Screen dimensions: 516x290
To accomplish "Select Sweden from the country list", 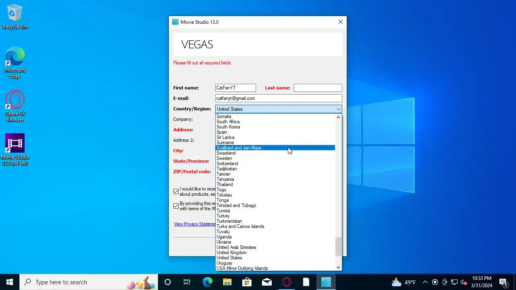I will coord(275,158).
